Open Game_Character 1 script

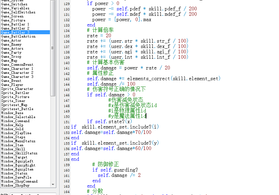(x=17, y=68)
